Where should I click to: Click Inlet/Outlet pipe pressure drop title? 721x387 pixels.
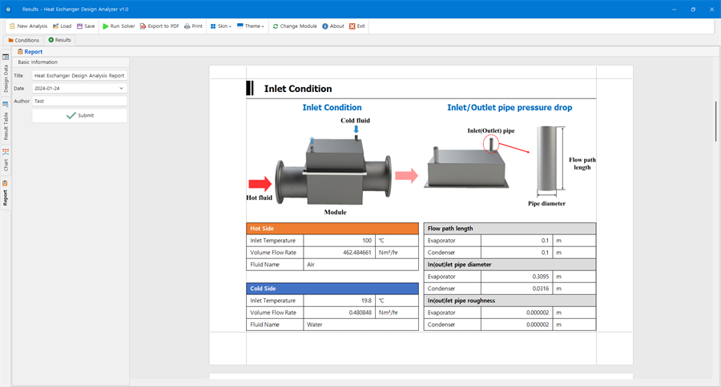[x=510, y=107]
